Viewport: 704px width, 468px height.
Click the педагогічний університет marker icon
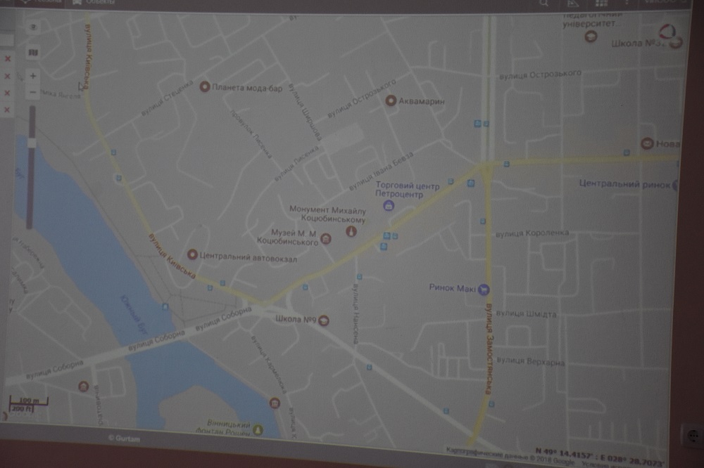pos(591,37)
